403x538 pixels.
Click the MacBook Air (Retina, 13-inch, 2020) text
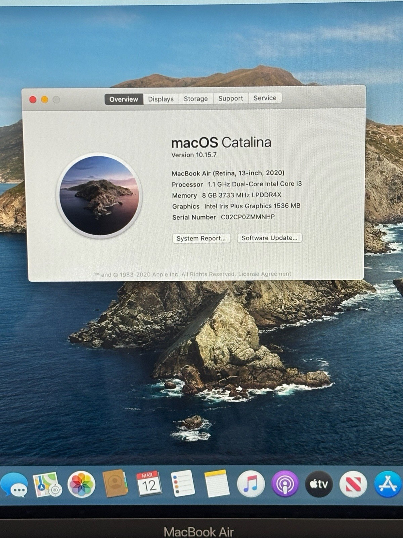[x=228, y=173]
